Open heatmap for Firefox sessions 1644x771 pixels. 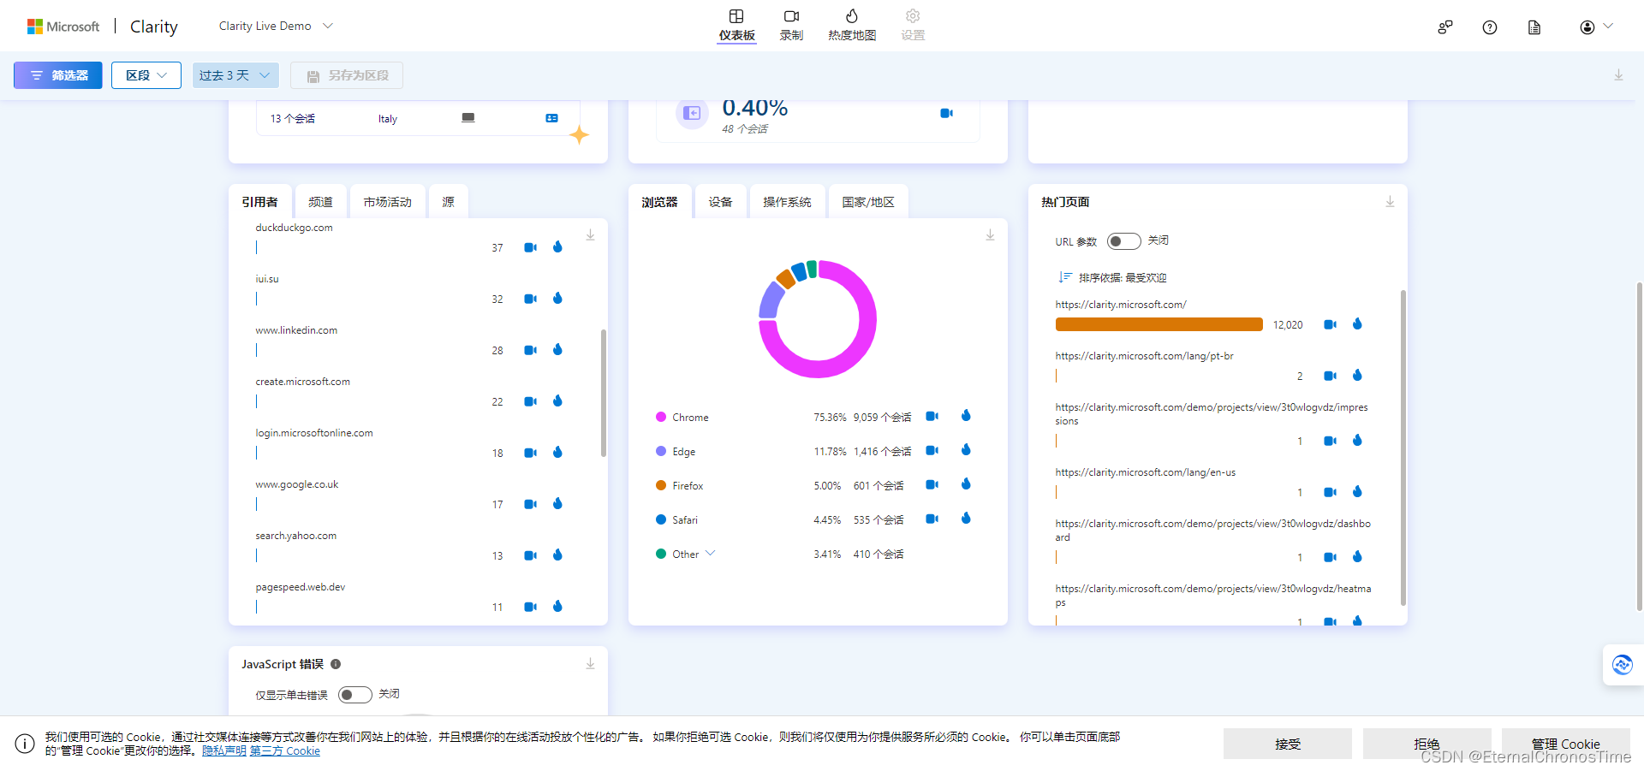[x=967, y=483]
